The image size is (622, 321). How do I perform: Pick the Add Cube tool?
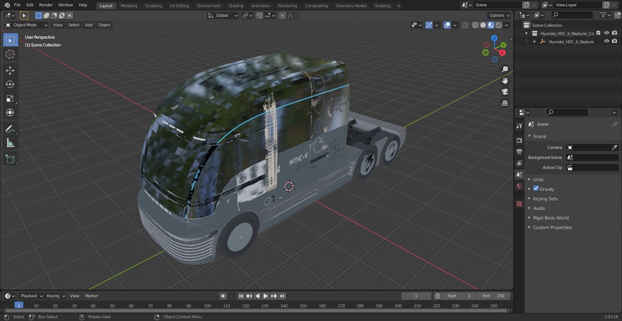pos(10,159)
